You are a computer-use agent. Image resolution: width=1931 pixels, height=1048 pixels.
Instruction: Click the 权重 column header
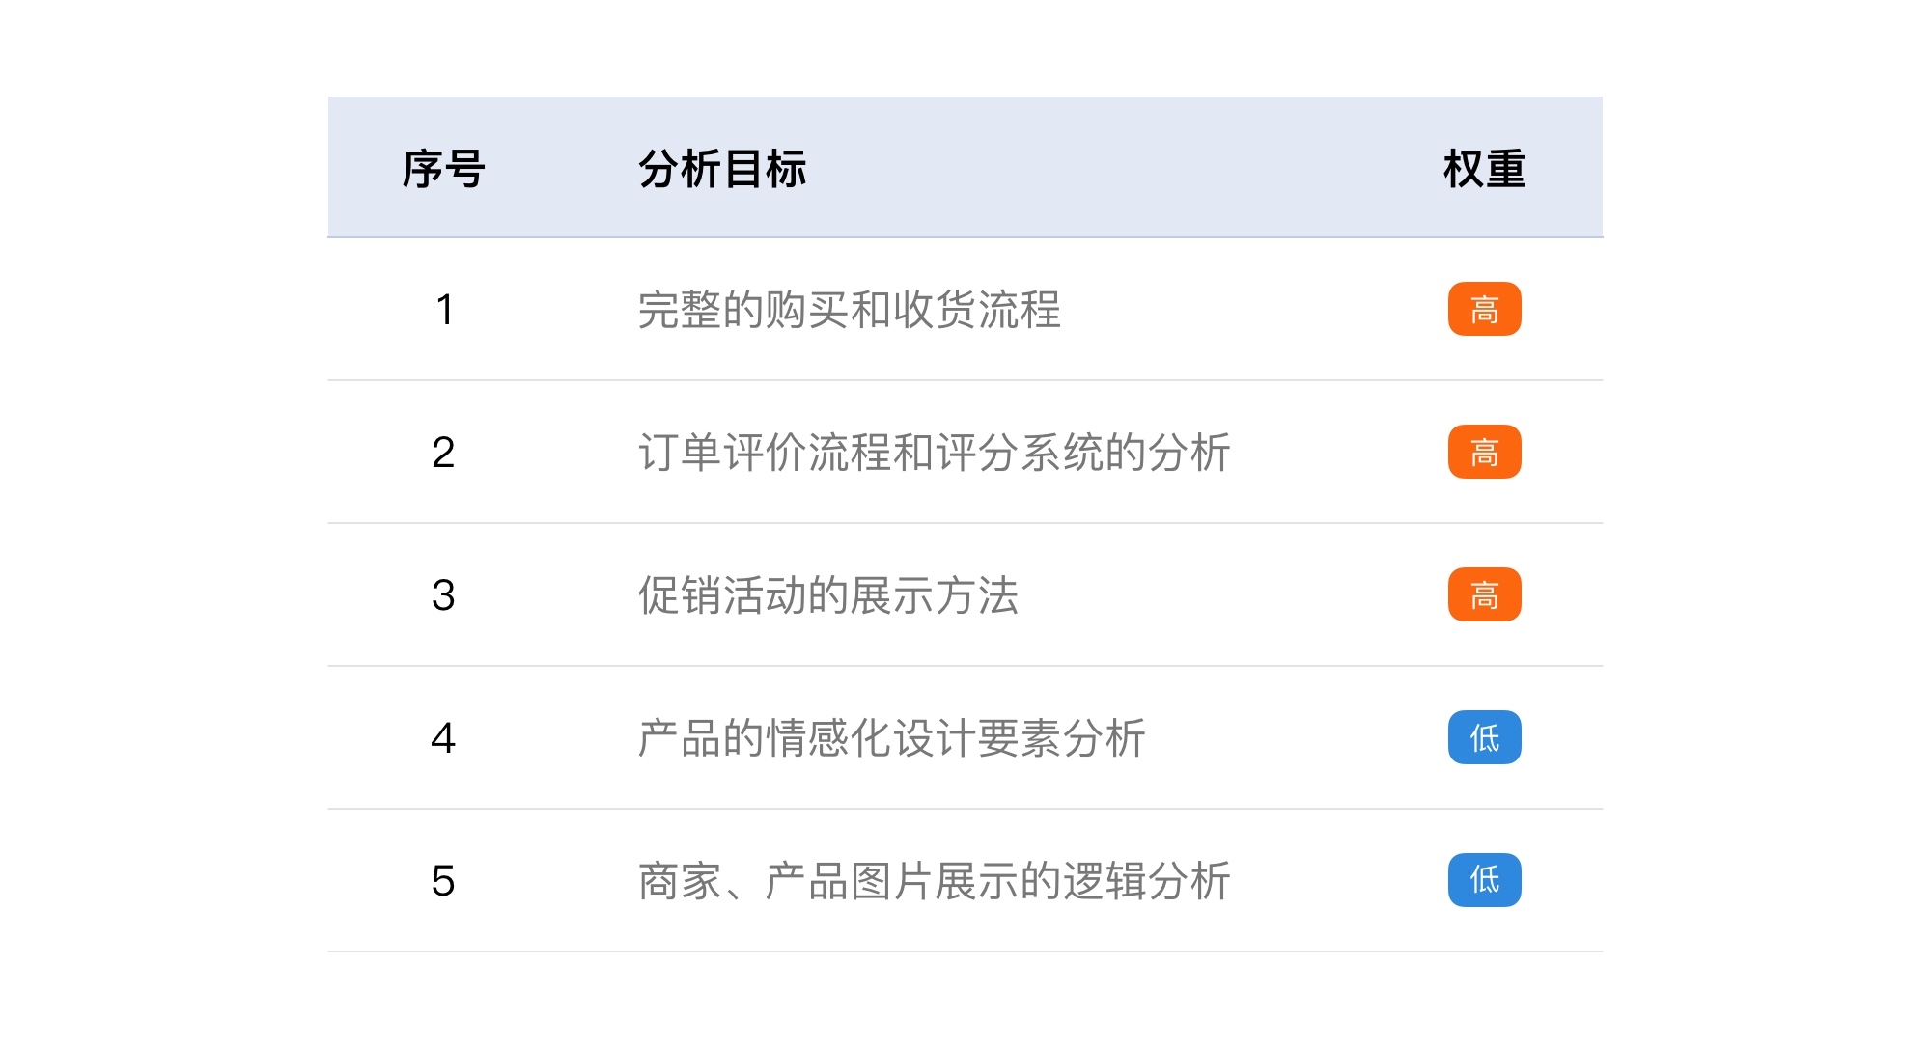click(x=1484, y=169)
